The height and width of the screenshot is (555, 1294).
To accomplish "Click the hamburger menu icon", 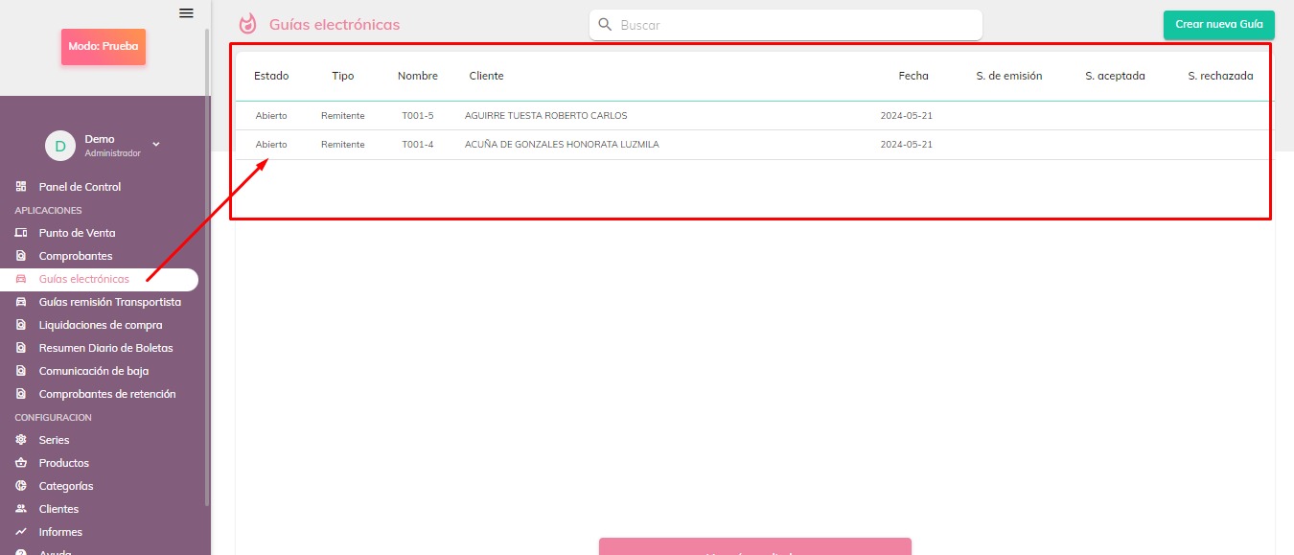I will click(186, 13).
